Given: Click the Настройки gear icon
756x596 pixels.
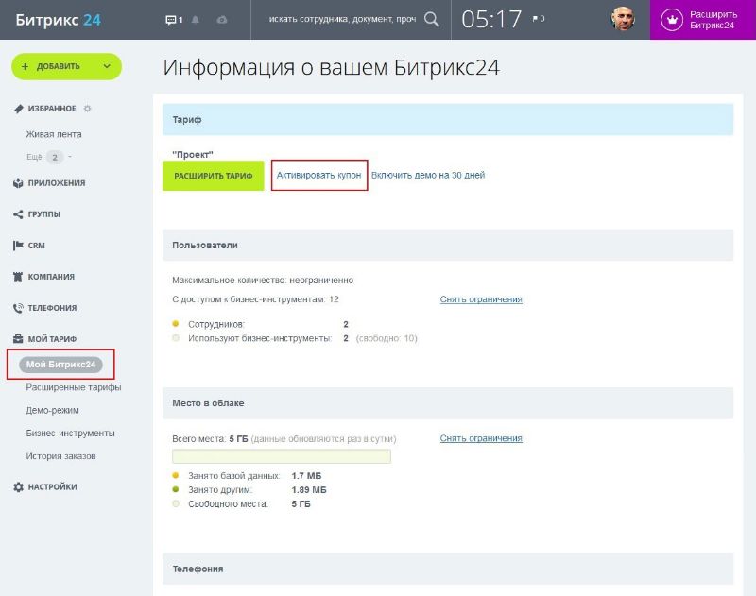Looking at the screenshot, I should click(18, 487).
